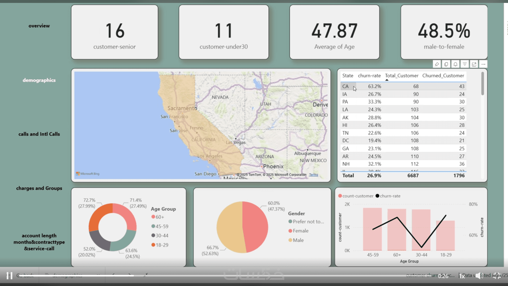Mute the video volume
The image size is (508, 286).
[479, 276]
